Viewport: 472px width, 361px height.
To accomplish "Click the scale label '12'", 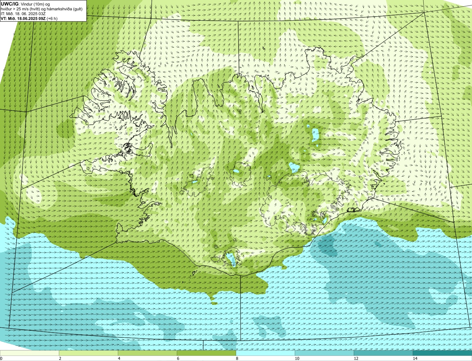I will pos(356,358).
